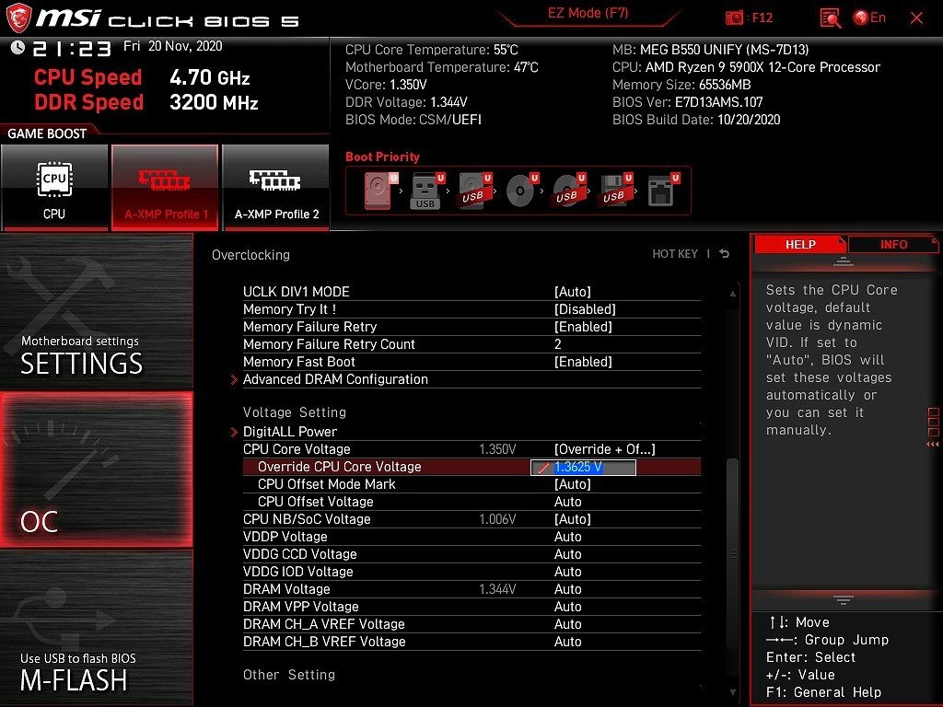Select the VDDG IOD Voltage setting
943x707 pixels.
(x=471, y=571)
